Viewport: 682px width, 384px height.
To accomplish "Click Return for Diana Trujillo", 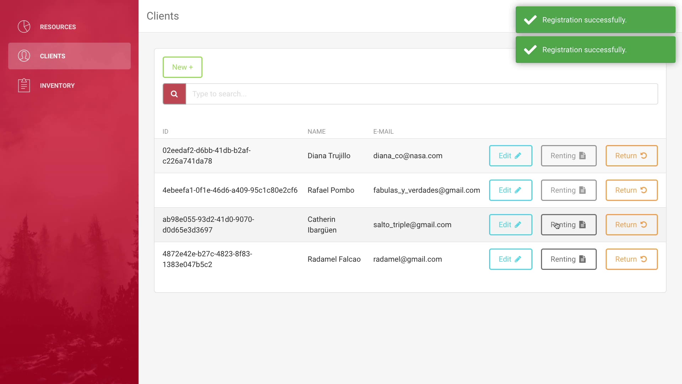I will pyautogui.click(x=631, y=156).
